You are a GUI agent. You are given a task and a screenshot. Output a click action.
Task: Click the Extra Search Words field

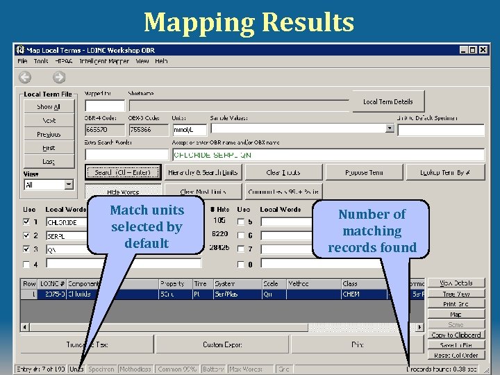tap(126, 155)
